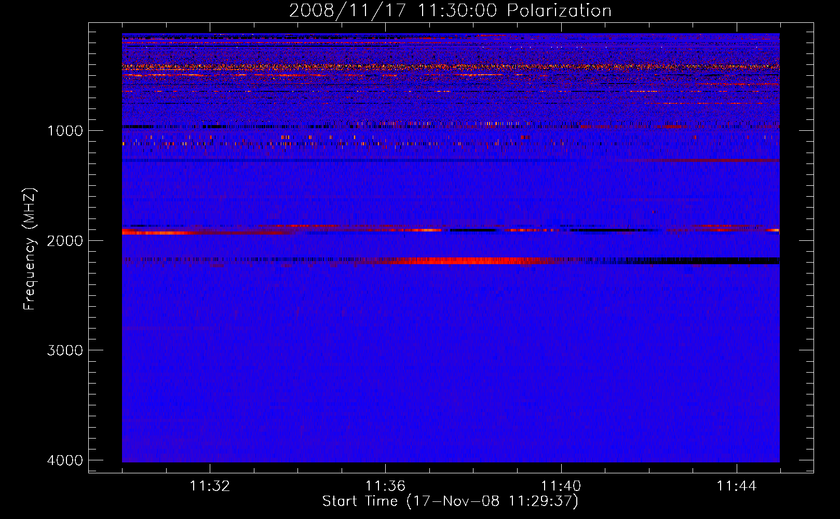Click the 11:44 time tick label
The image size is (840, 519).
click(737, 486)
